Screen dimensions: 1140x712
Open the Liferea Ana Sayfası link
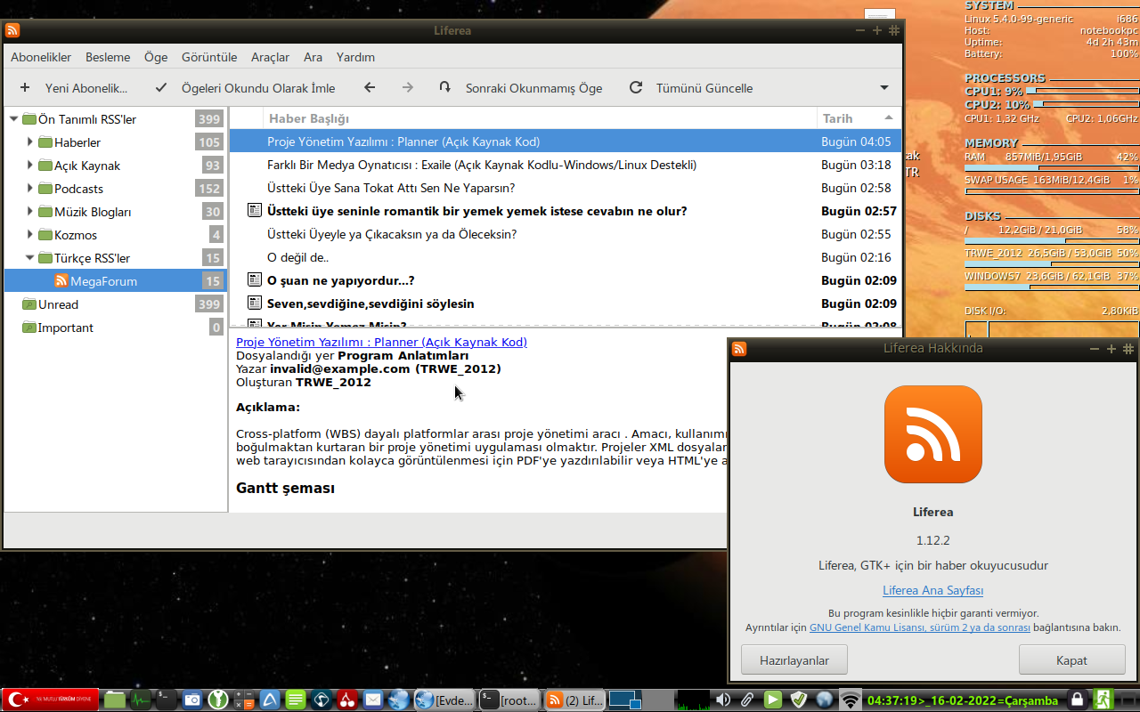(x=933, y=590)
